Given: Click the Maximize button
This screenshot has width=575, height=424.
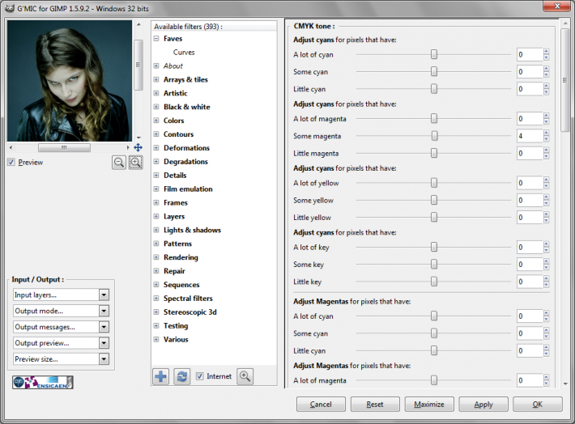Looking at the screenshot, I should [x=429, y=405].
